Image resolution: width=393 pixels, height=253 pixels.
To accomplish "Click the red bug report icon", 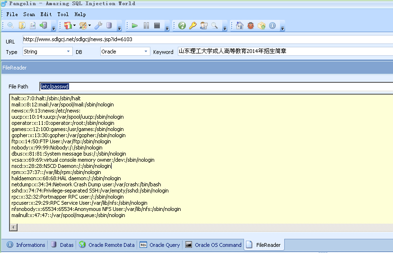I will [251, 26].
